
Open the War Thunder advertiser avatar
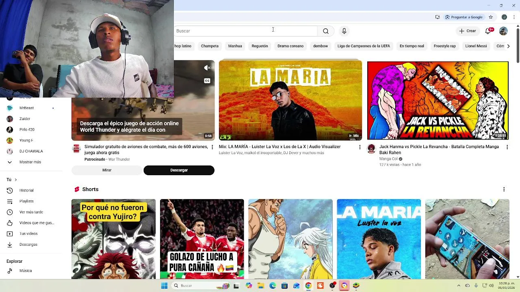coord(76,149)
